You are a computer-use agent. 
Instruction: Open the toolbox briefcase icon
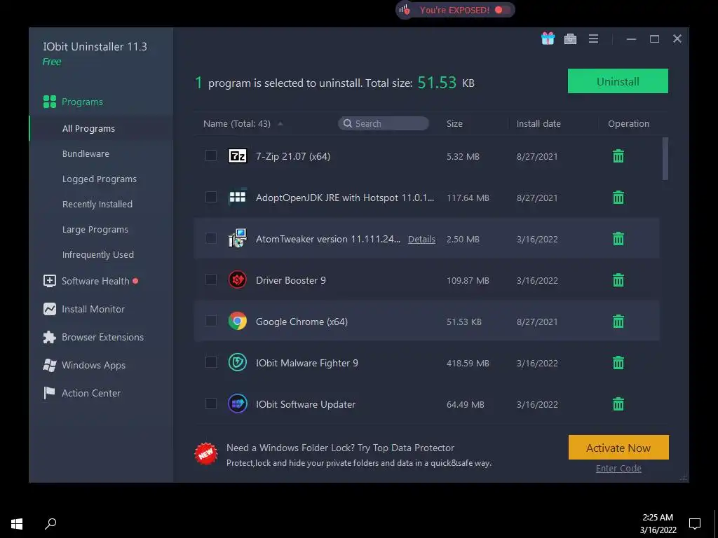(570, 39)
